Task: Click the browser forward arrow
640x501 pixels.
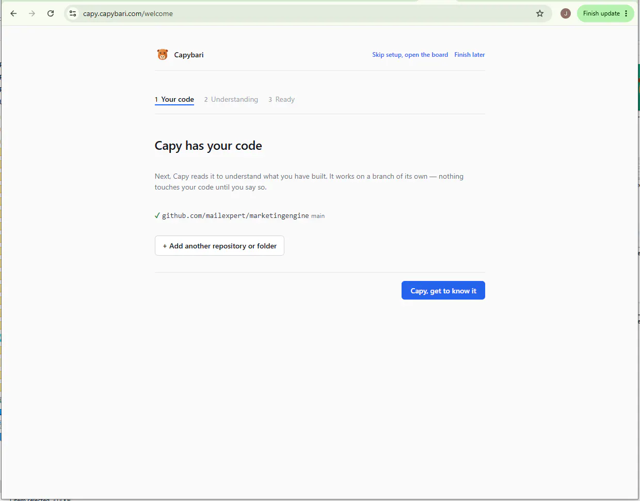Action: pyautogui.click(x=32, y=13)
